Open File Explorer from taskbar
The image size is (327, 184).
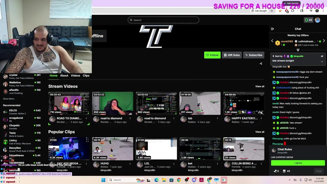(164, 180)
